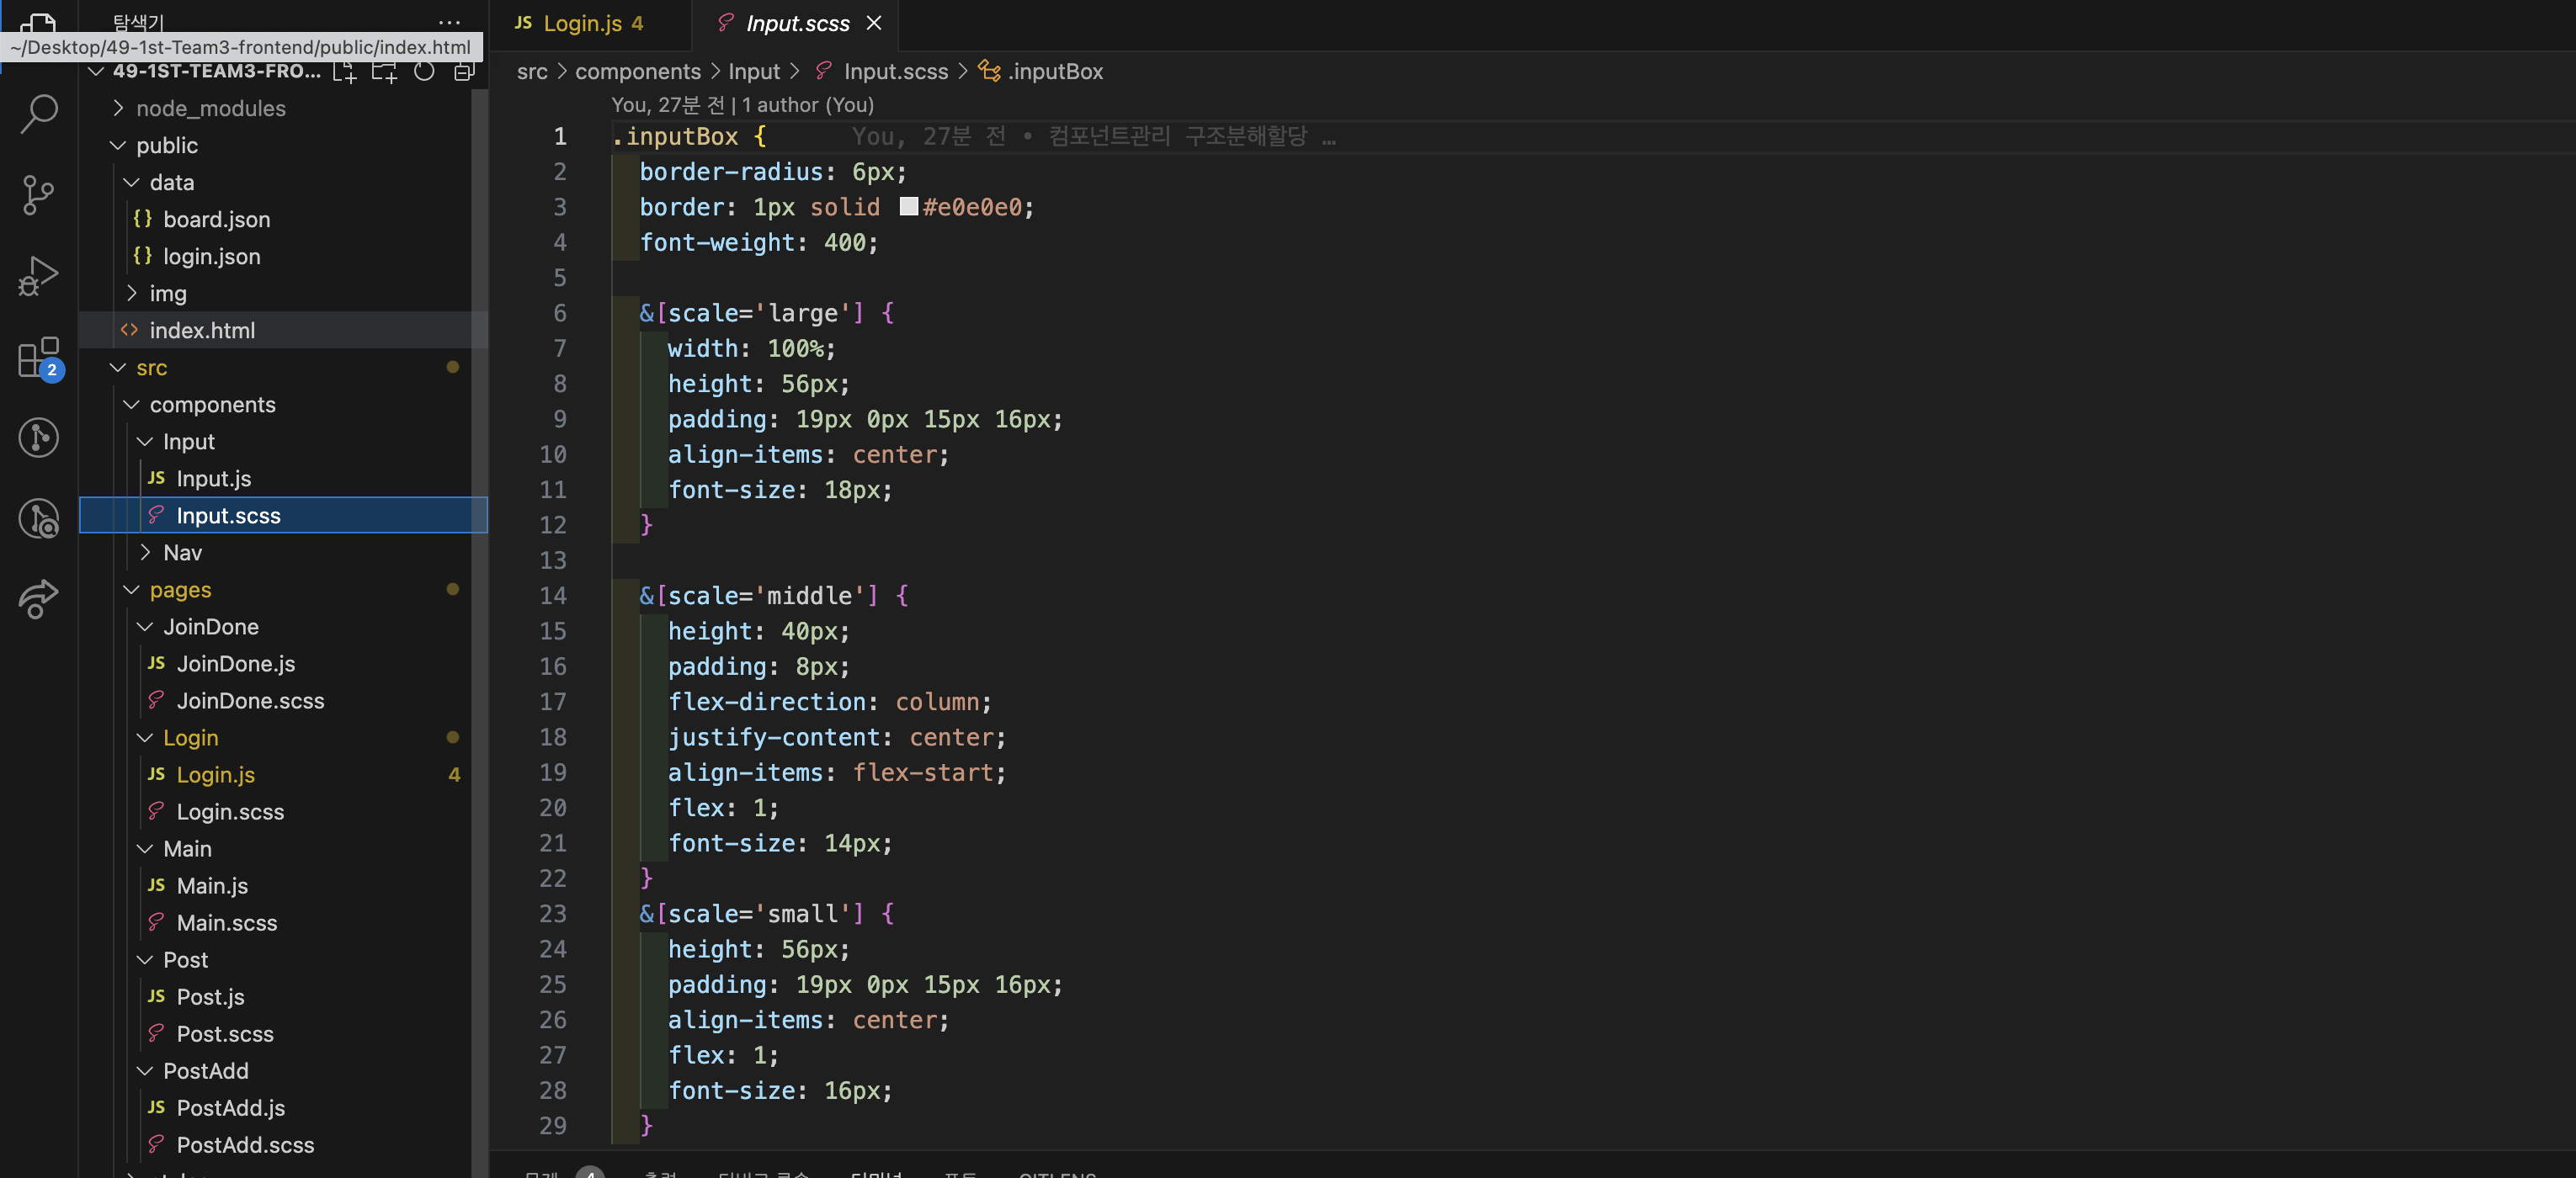Open Source Control view in activity bar
Image resolution: width=2576 pixels, height=1178 pixels.
click(x=38, y=194)
